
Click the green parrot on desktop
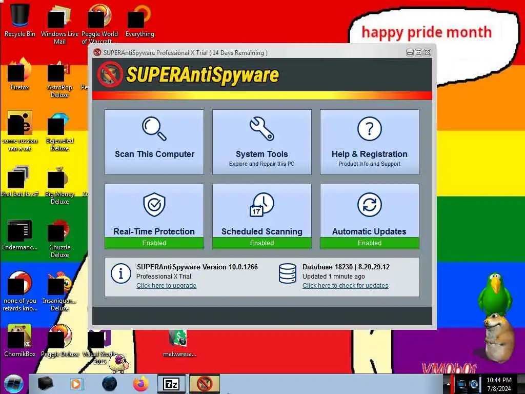coord(495,294)
